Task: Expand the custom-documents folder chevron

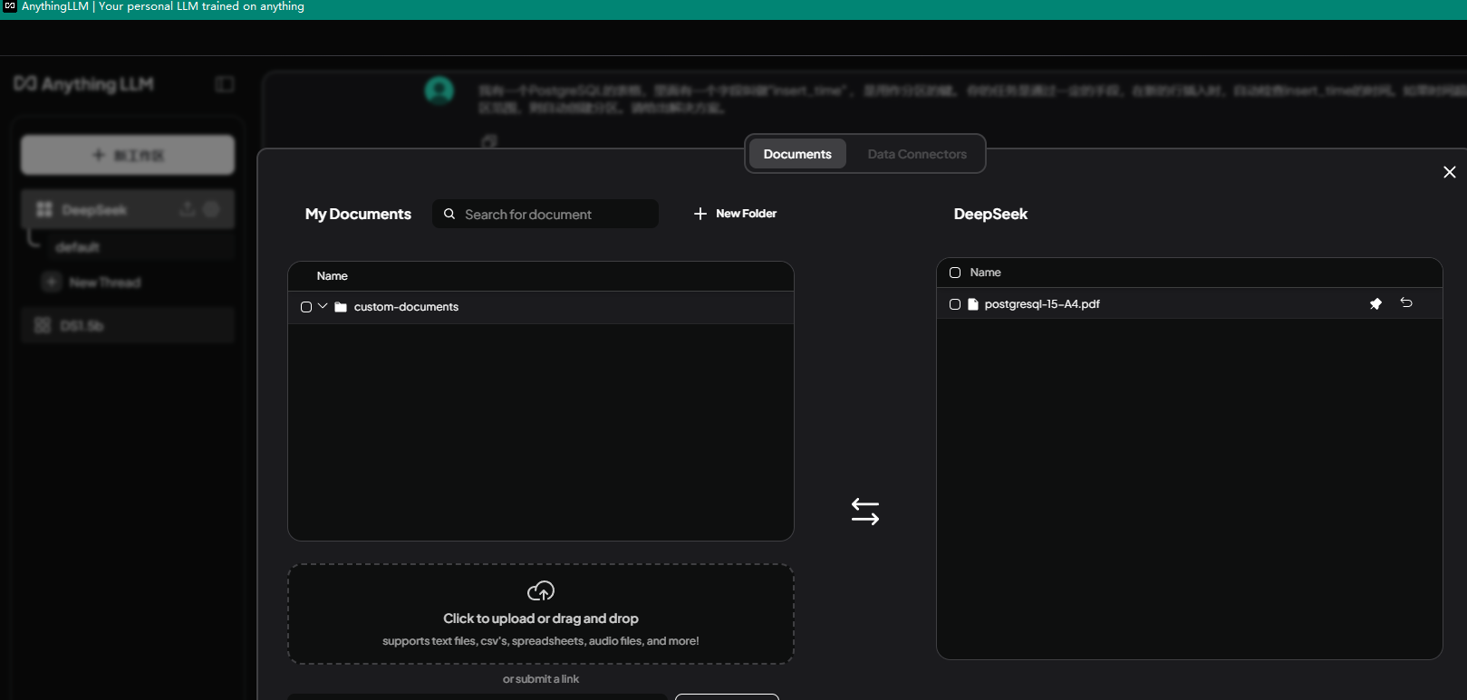Action: click(x=323, y=306)
